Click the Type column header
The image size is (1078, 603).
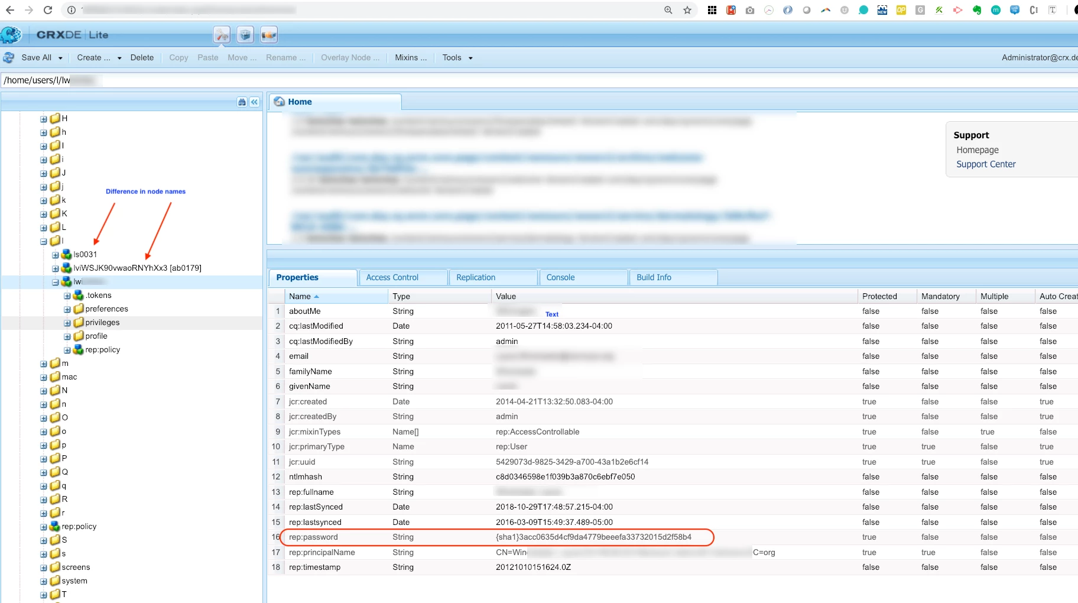(440, 296)
